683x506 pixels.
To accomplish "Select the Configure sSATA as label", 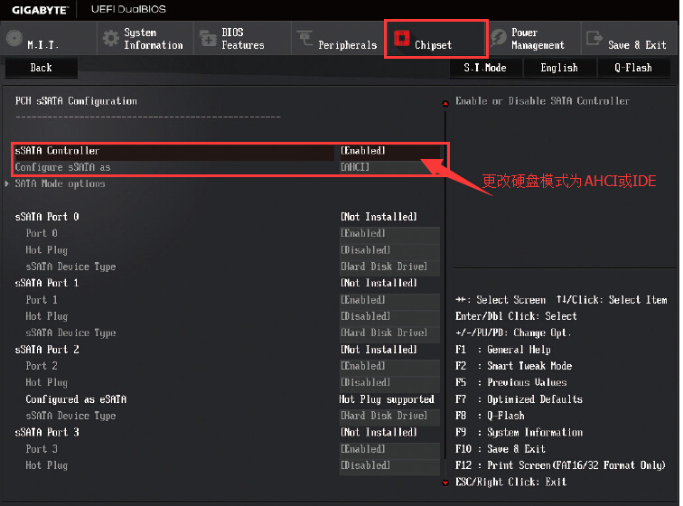I will (x=62, y=167).
